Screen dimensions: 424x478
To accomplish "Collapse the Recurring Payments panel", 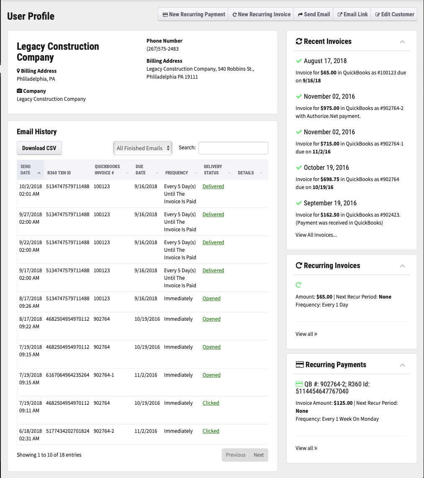I will (402, 365).
